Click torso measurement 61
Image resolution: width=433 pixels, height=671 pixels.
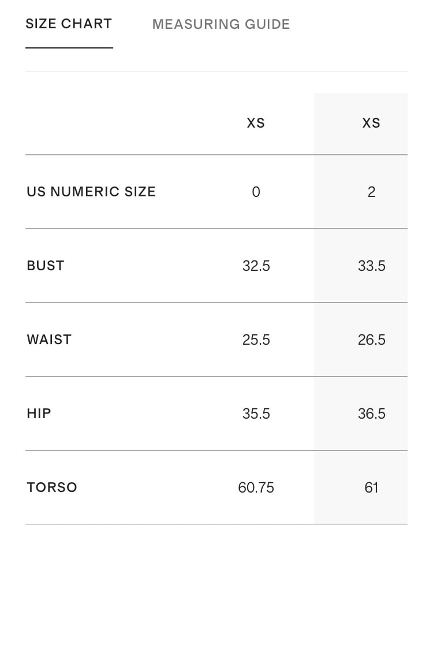pyautogui.click(x=371, y=487)
